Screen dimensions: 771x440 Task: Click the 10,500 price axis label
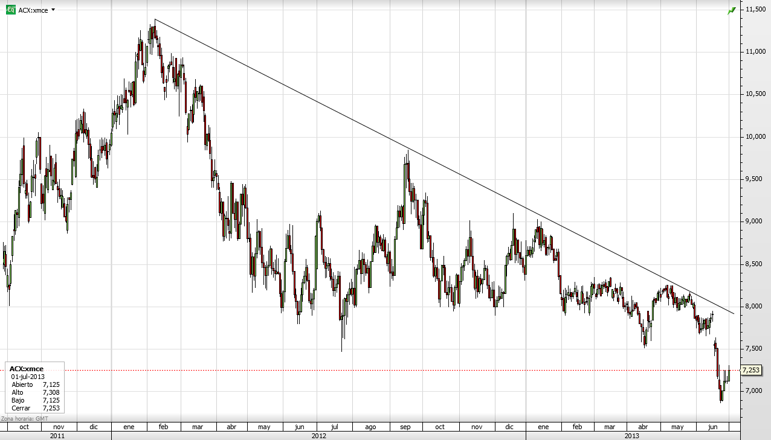click(755, 94)
